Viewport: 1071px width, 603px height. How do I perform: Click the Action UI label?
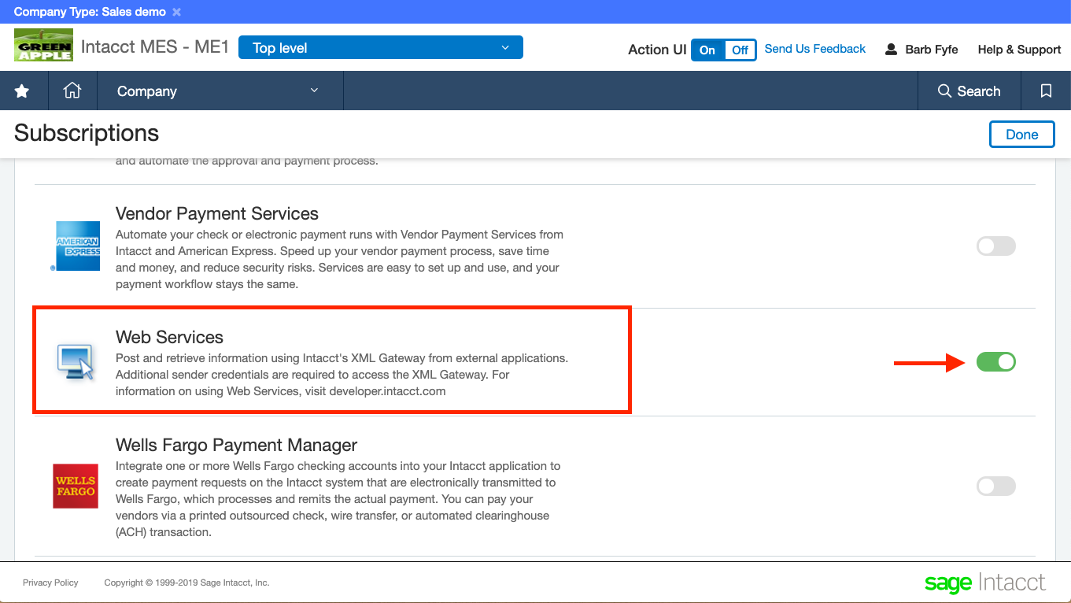coord(657,50)
